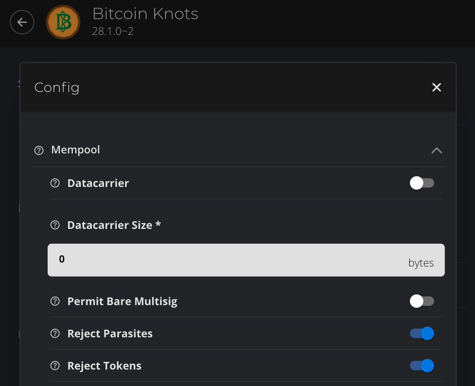Open help icon next to Datacarrier
The width and height of the screenshot is (475, 386).
55,183
